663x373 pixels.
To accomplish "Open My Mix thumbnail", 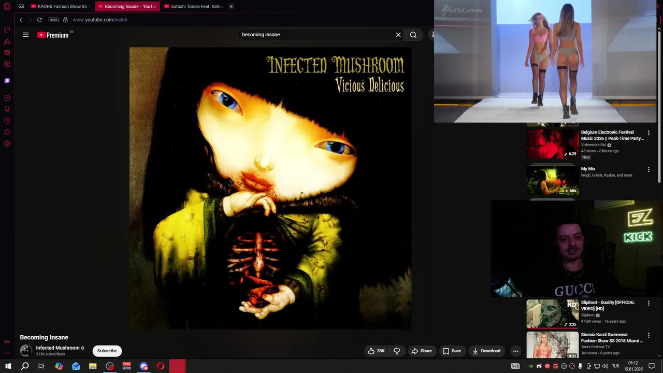I will (553, 180).
